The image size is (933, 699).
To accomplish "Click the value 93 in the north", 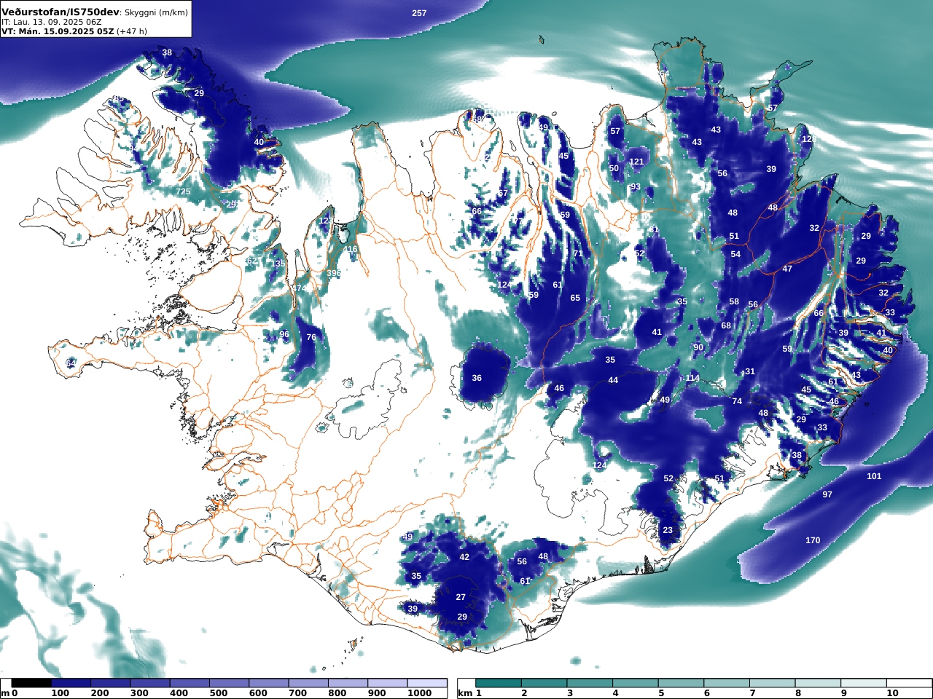I will coord(636,187).
